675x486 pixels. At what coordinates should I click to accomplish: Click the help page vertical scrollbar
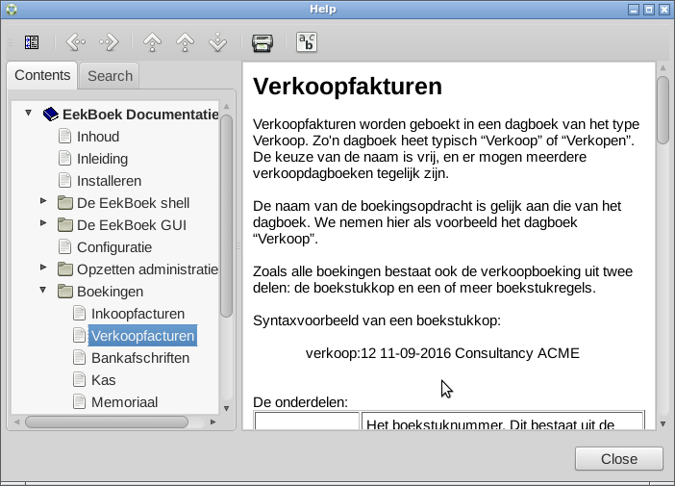tap(662, 109)
